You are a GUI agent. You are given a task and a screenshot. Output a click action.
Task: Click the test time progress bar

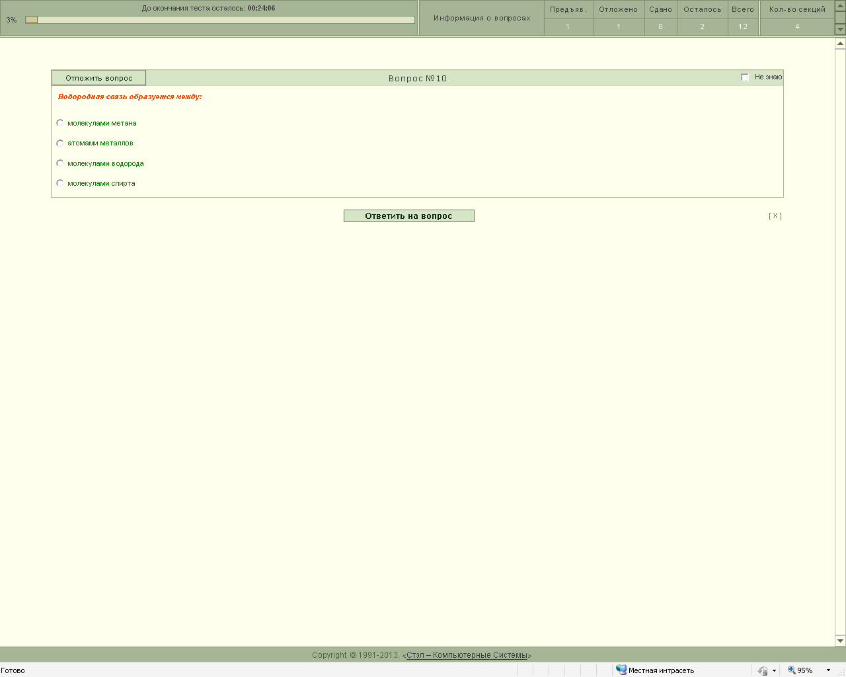tap(219, 20)
